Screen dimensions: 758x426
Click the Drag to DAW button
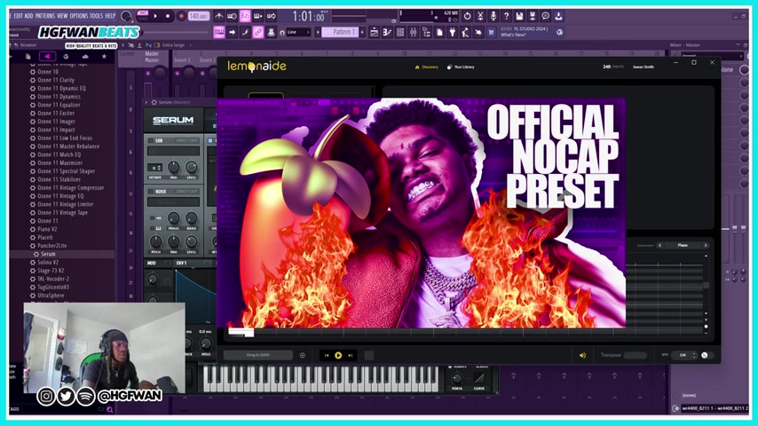tap(258, 355)
